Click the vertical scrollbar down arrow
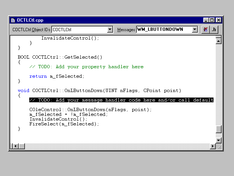The image size is (234, 176). point(219,140)
